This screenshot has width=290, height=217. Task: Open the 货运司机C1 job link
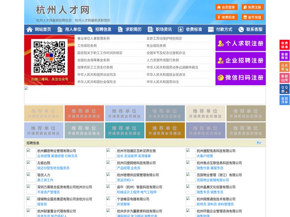(x=125, y=180)
